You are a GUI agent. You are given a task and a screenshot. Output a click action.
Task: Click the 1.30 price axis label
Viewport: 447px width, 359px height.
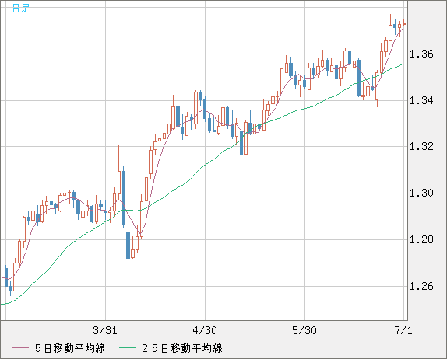[421, 193]
